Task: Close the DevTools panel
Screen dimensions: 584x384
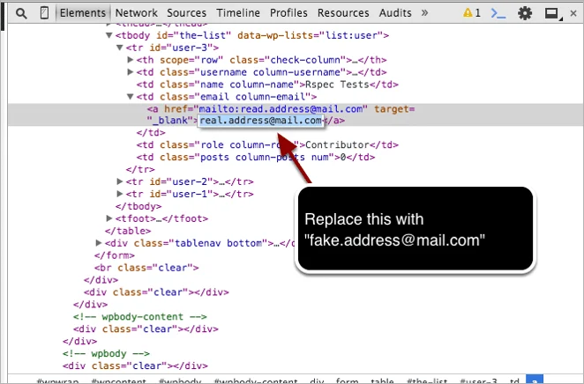Action: pyautogui.click(x=573, y=13)
